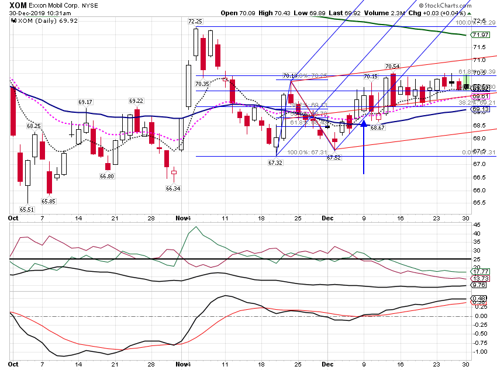Viewport: 497px width, 370px height.
Task: Click the red 13.73 indicator value tag
Action: point(481,278)
